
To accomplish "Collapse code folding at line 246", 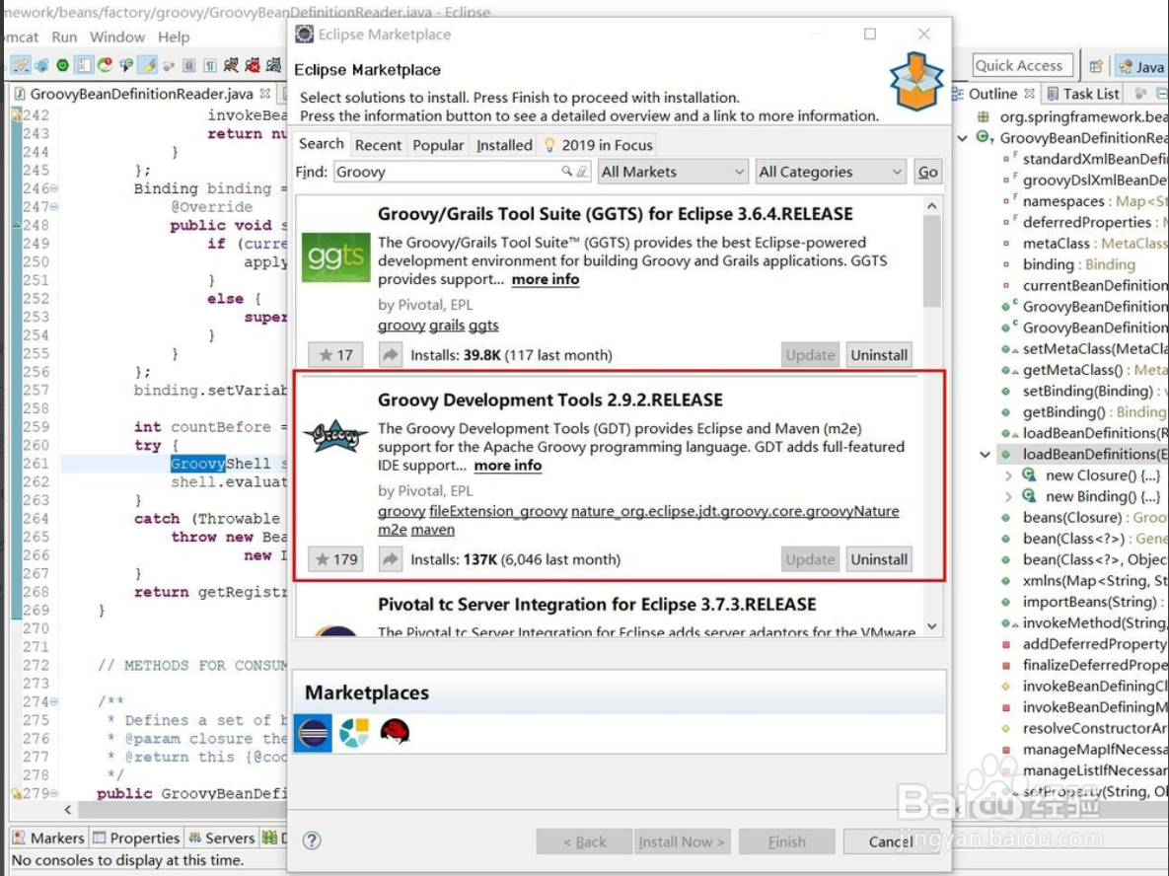I will 53,188.
